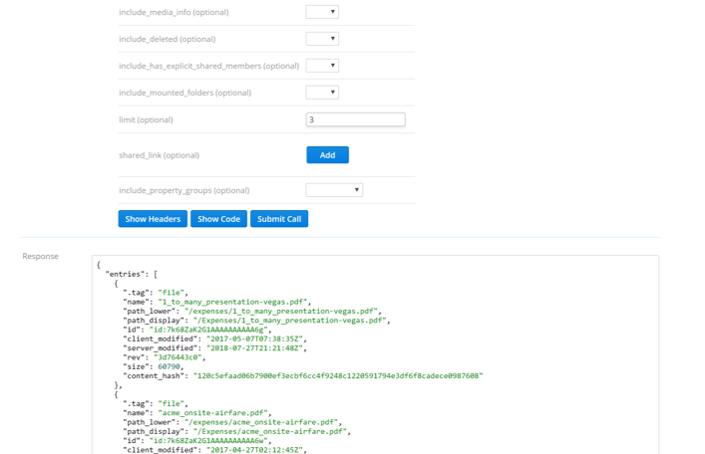Submit the API call
The width and height of the screenshot is (705, 454).
pos(279,219)
